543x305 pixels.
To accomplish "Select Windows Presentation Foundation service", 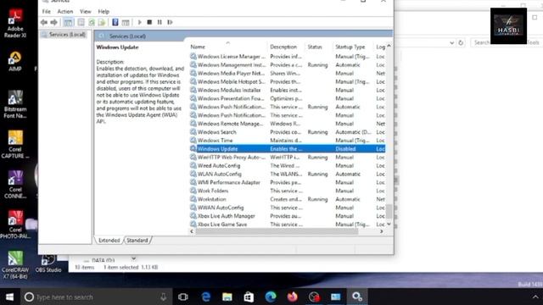I will 288,98.
